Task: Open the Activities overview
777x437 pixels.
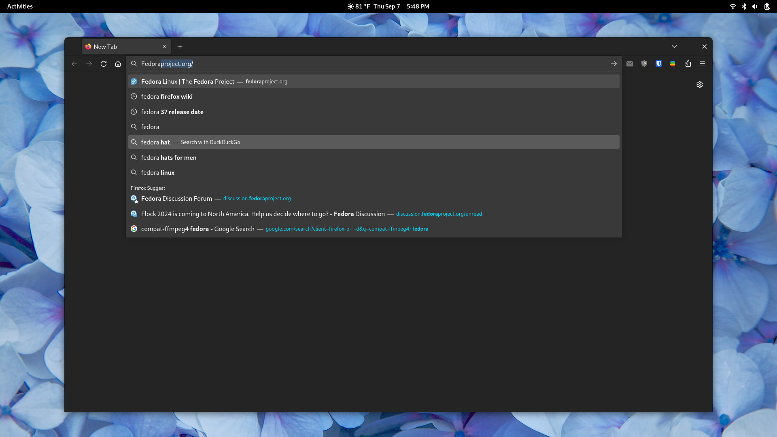Action: coord(20,6)
